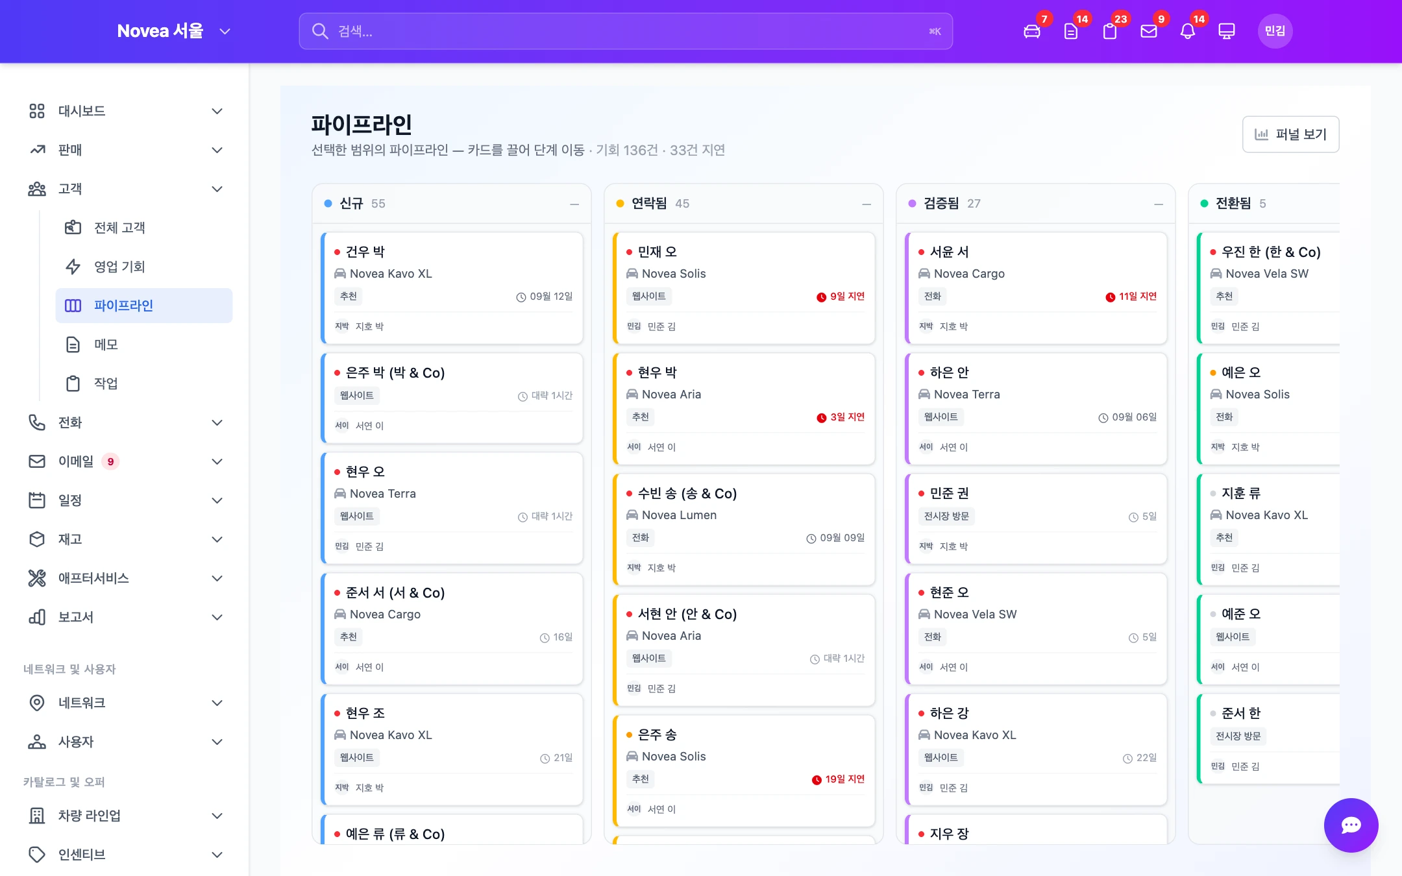Screen dimensions: 1402x876
Task: Select the 파이프라인 submenu item
Action: pos(144,306)
